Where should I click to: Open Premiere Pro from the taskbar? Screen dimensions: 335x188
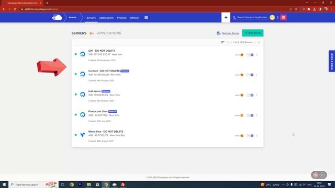(80, 184)
